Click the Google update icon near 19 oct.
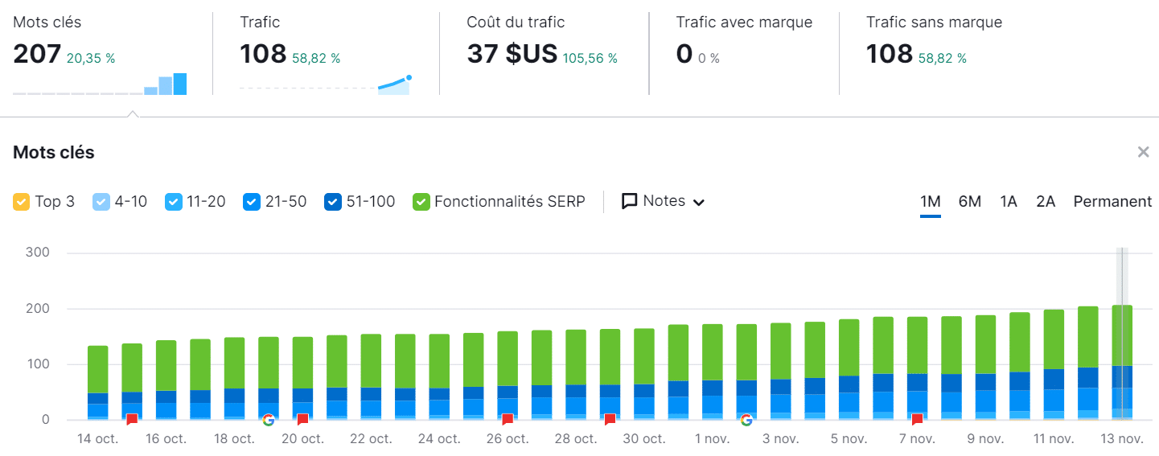Image resolution: width=1159 pixels, height=456 pixels. click(269, 420)
